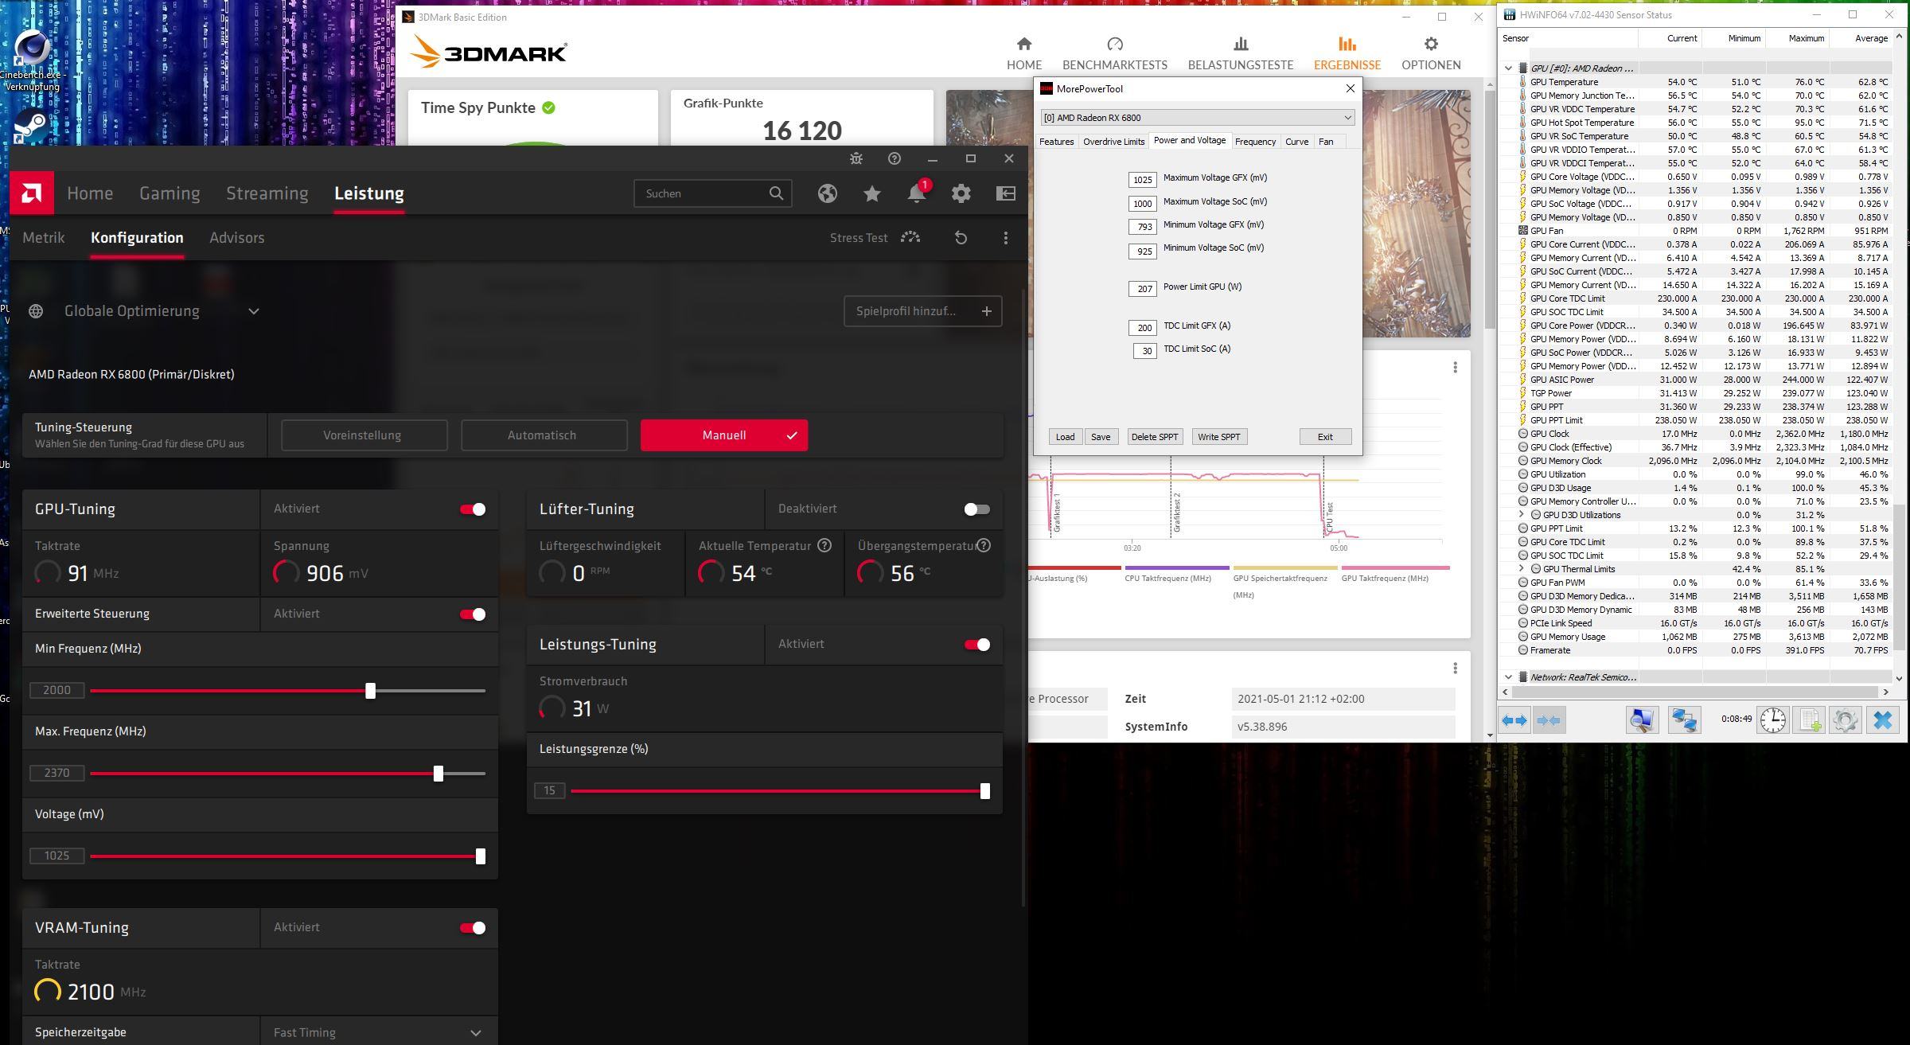This screenshot has height=1045, width=1910.
Task: Switch to the Metrik subtab
Action: (44, 238)
